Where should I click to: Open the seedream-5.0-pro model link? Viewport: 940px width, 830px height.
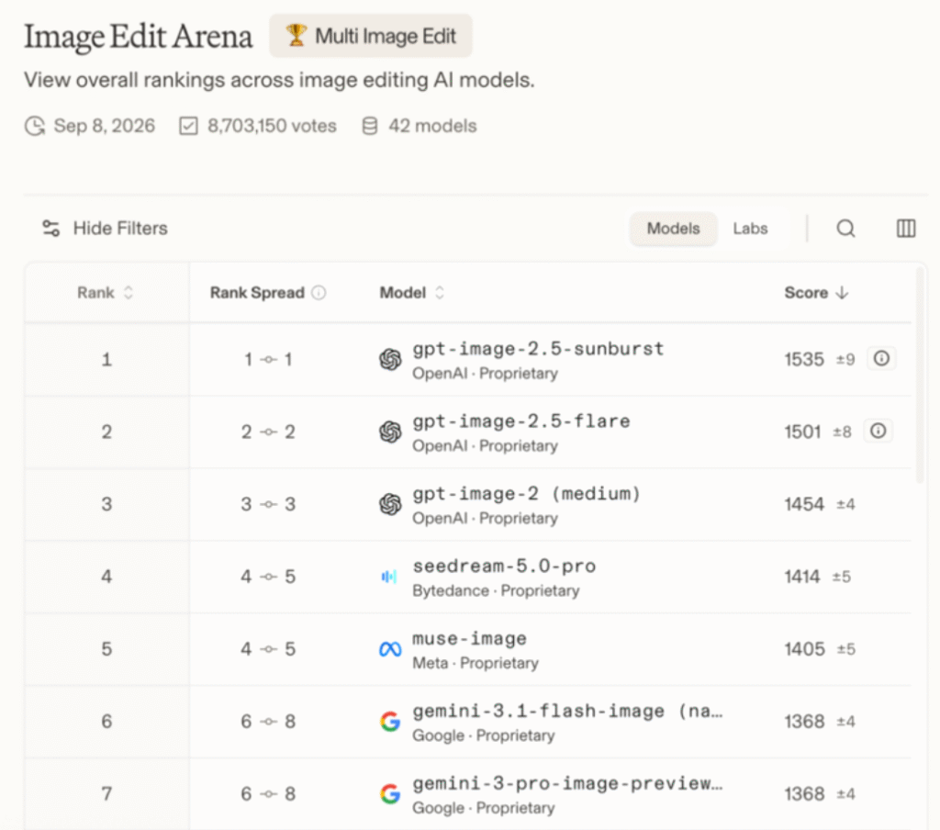tap(504, 566)
